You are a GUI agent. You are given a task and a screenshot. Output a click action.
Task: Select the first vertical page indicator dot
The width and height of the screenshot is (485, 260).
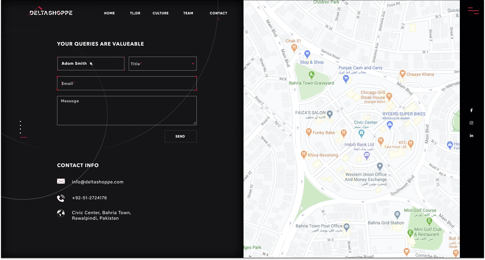[20, 121]
